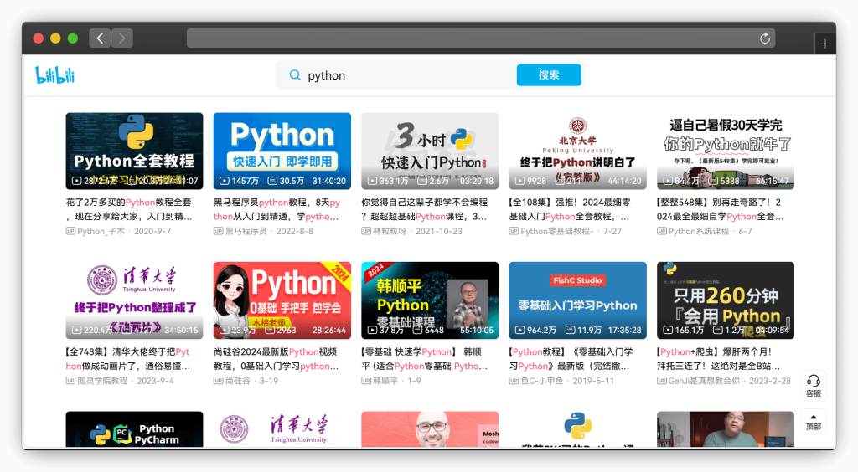Open the 黑马程序员 快速入门 Python thumbnail
This screenshot has height=472, width=858.
coord(282,151)
